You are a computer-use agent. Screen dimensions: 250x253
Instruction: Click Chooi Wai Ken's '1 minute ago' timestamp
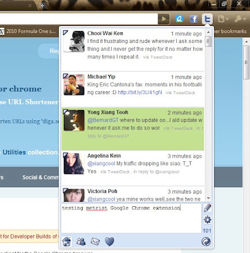[x=186, y=34]
